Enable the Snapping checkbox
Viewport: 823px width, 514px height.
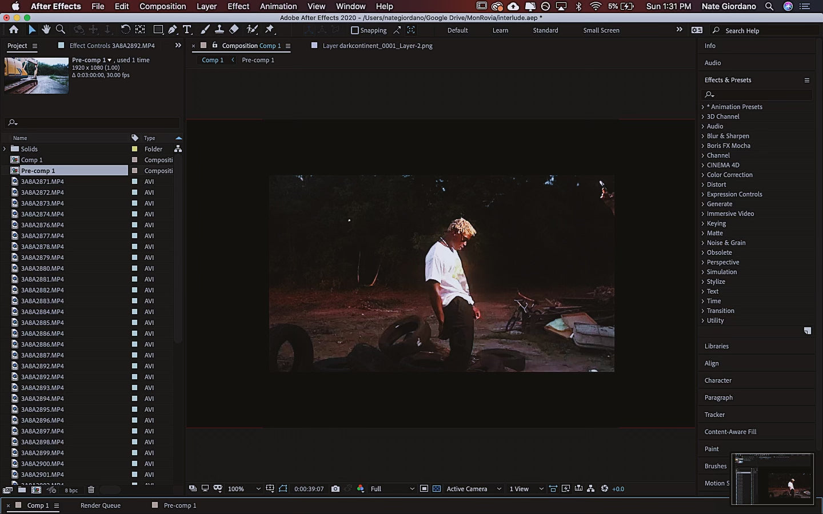(x=354, y=30)
